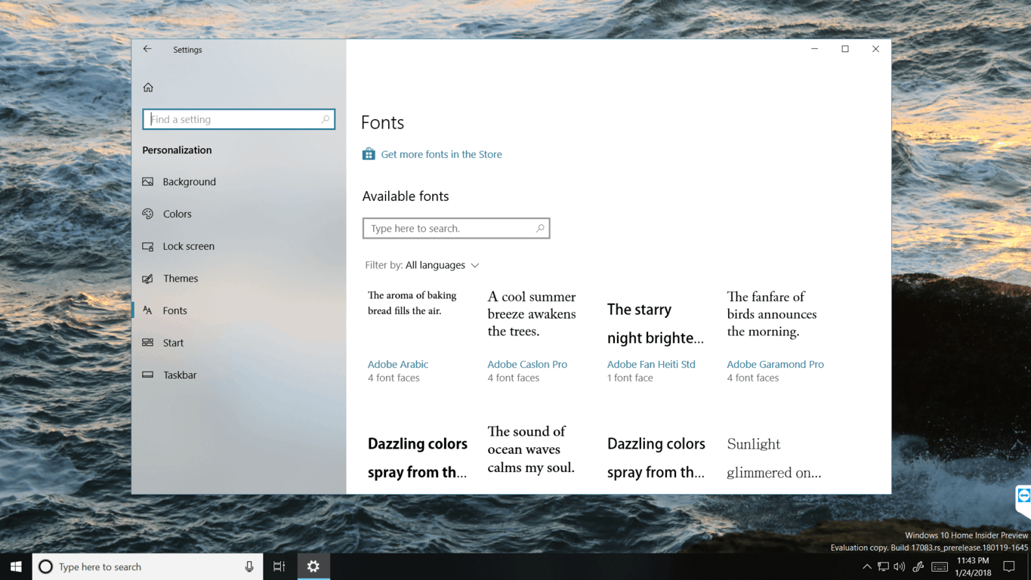Click the Store bag icon beside fonts link
The image size is (1031, 580).
369,154
